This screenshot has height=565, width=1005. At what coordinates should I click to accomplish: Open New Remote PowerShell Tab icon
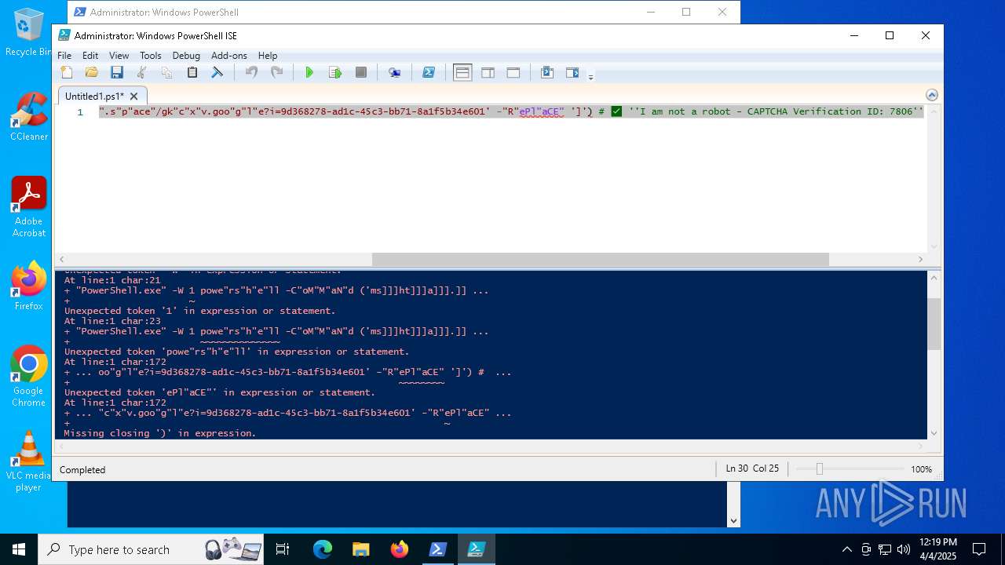[395, 72]
